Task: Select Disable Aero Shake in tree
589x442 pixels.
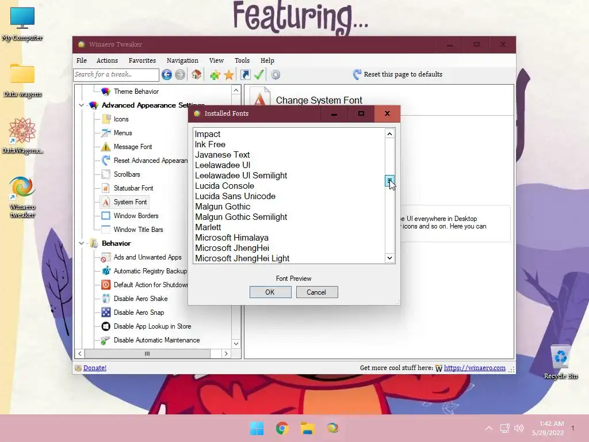Action: point(140,299)
